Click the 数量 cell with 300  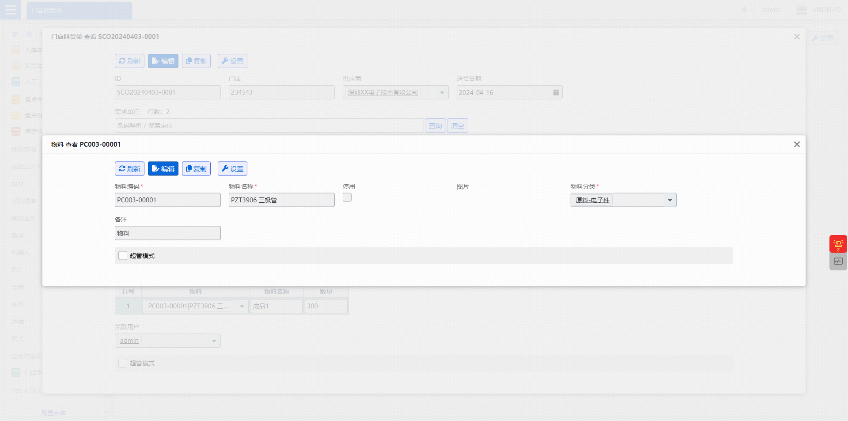(x=326, y=306)
